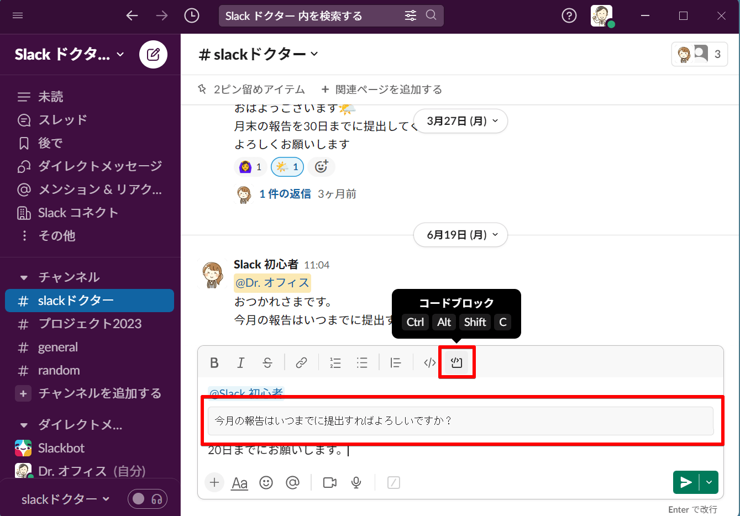Select スレッド in the sidebar

[60, 120]
